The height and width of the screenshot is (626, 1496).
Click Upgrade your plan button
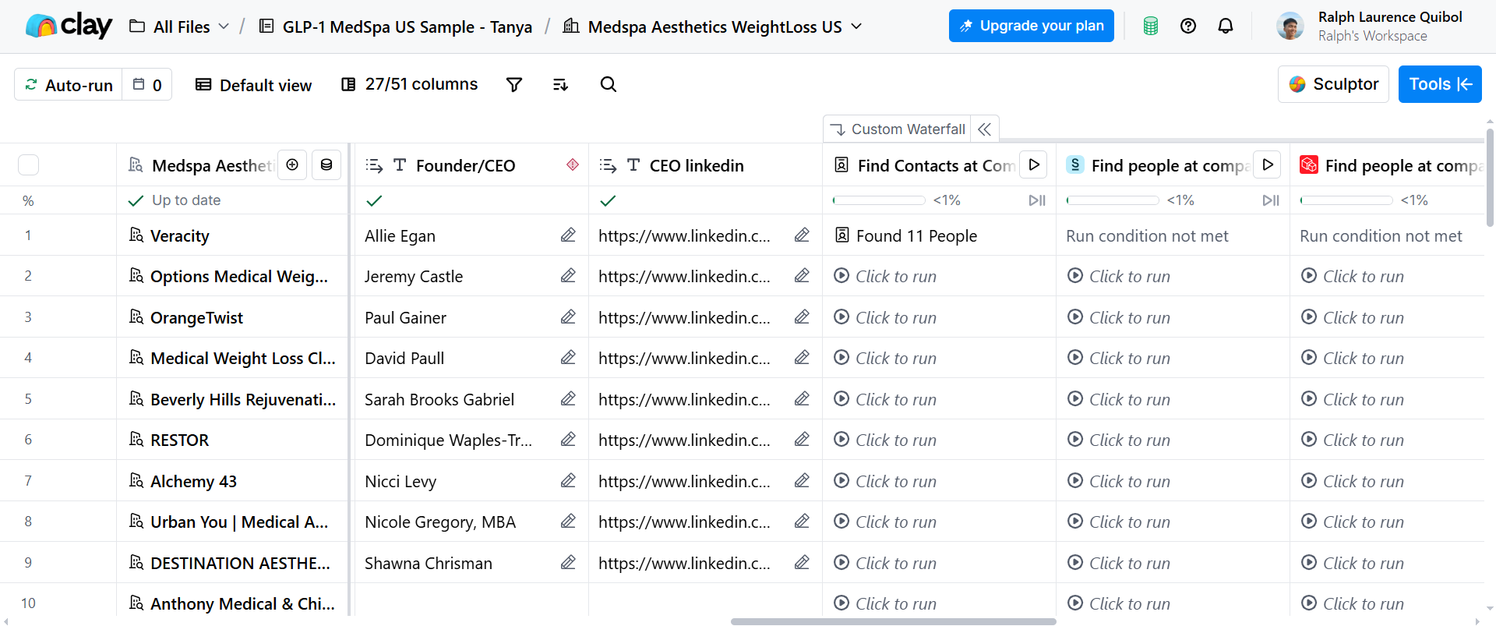[x=1032, y=26]
